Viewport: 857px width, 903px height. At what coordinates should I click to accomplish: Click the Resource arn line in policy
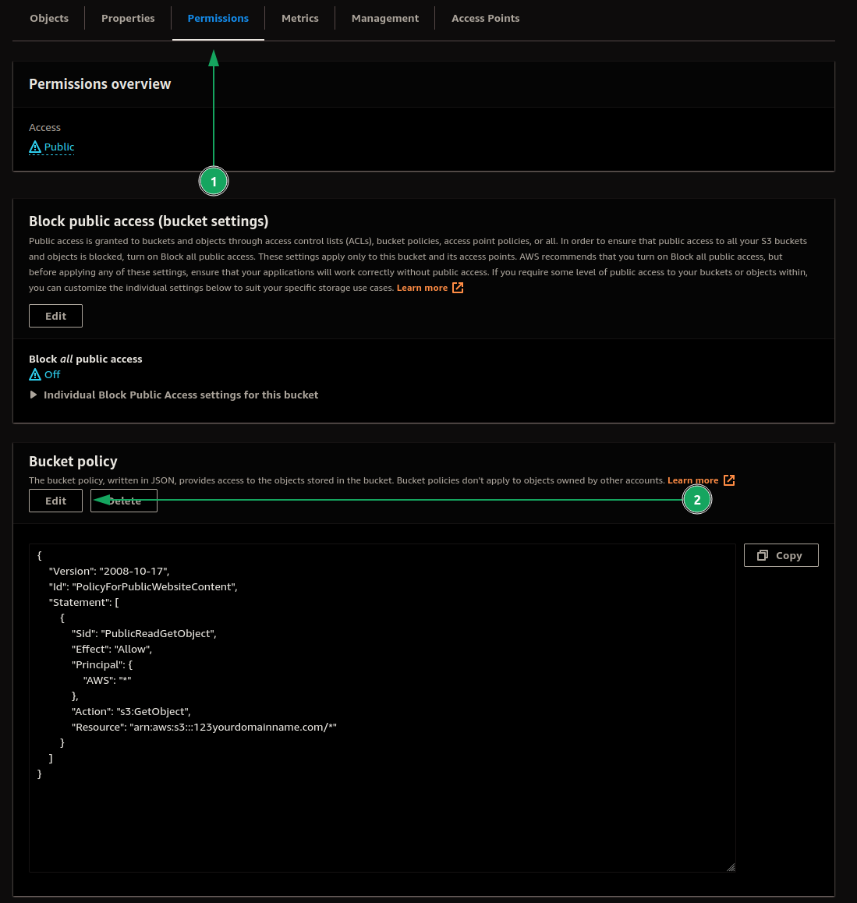point(204,728)
